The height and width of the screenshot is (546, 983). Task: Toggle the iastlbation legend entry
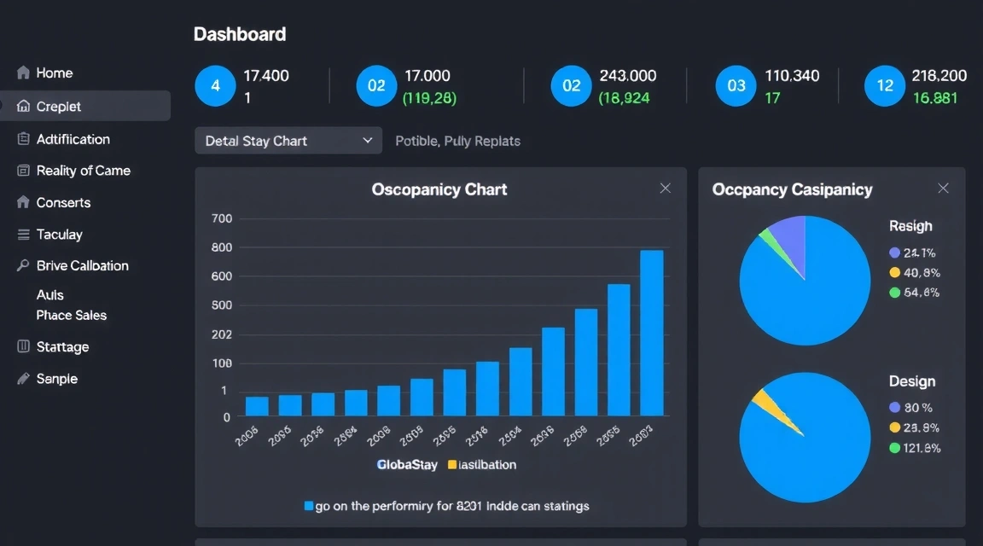point(484,465)
